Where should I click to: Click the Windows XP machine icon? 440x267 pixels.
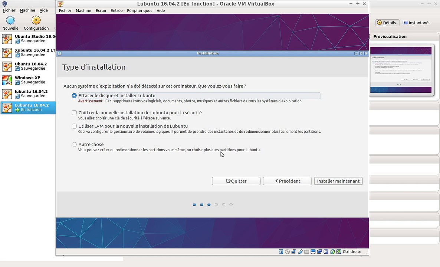coord(7,80)
